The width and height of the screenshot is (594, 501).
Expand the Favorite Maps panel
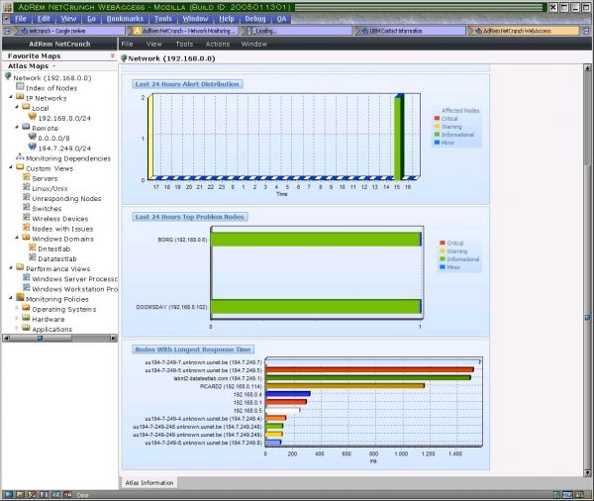(x=113, y=55)
